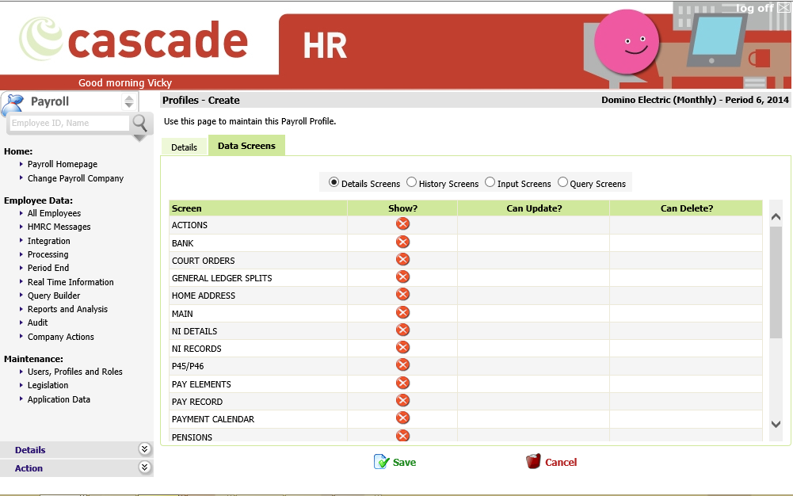Expand the All Employees menu item

click(54, 213)
